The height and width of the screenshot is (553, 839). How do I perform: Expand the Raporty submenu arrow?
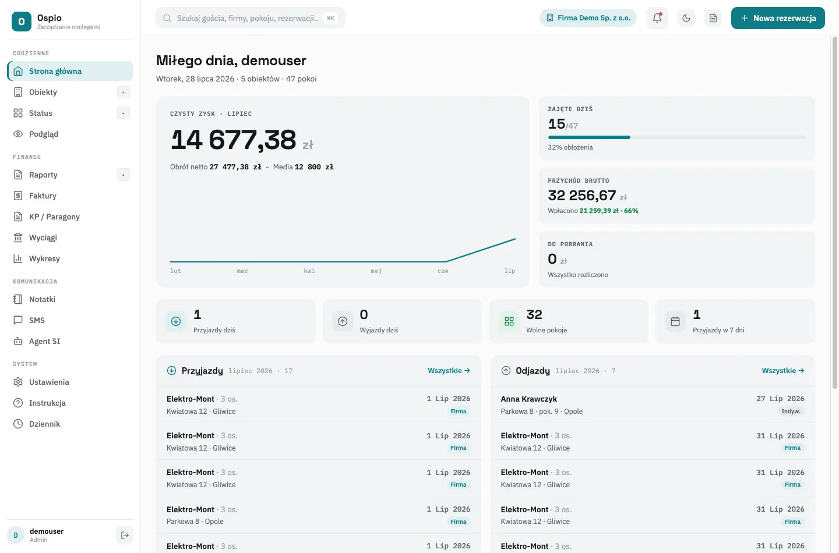(124, 175)
